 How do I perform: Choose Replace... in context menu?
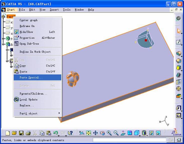[38, 105]
